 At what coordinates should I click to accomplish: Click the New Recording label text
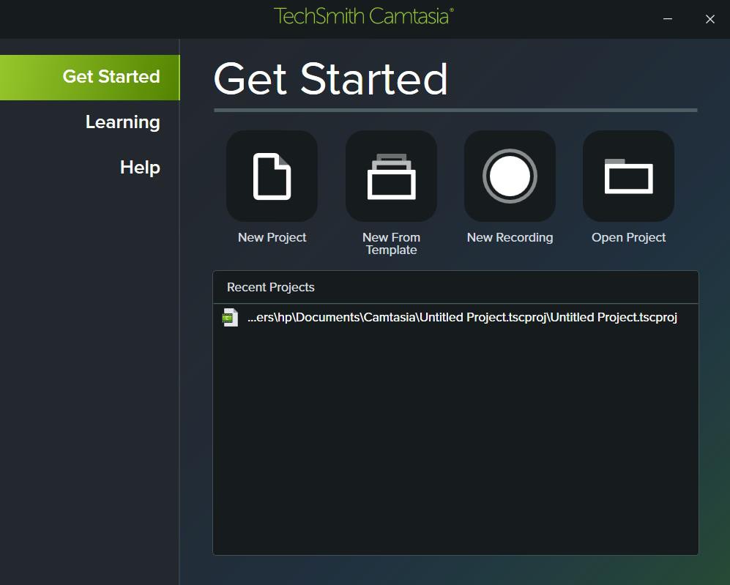pyautogui.click(x=510, y=237)
